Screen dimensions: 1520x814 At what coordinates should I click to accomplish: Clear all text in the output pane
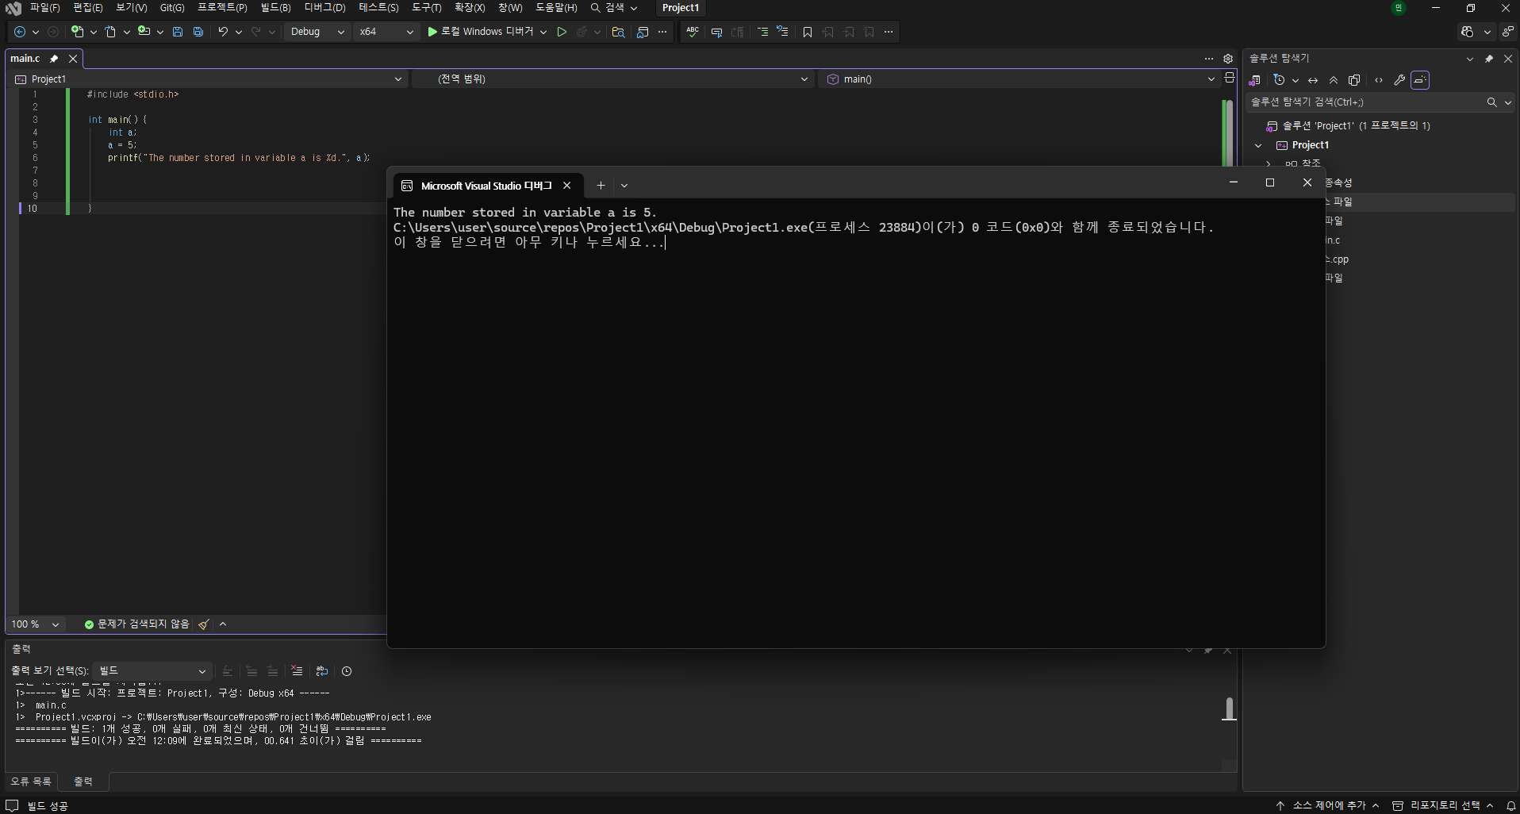pyautogui.click(x=297, y=671)
